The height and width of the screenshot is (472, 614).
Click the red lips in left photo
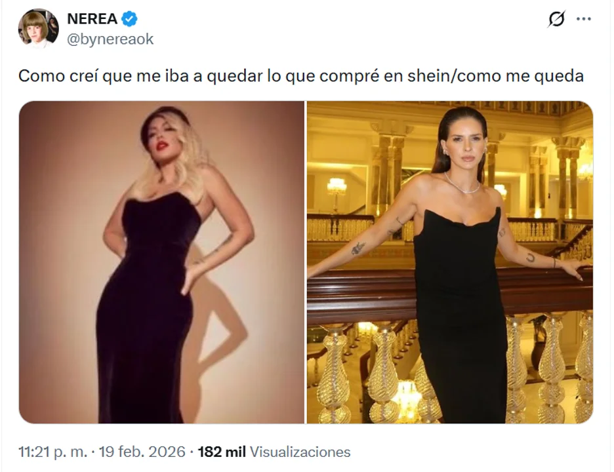(x=162, y=146)
